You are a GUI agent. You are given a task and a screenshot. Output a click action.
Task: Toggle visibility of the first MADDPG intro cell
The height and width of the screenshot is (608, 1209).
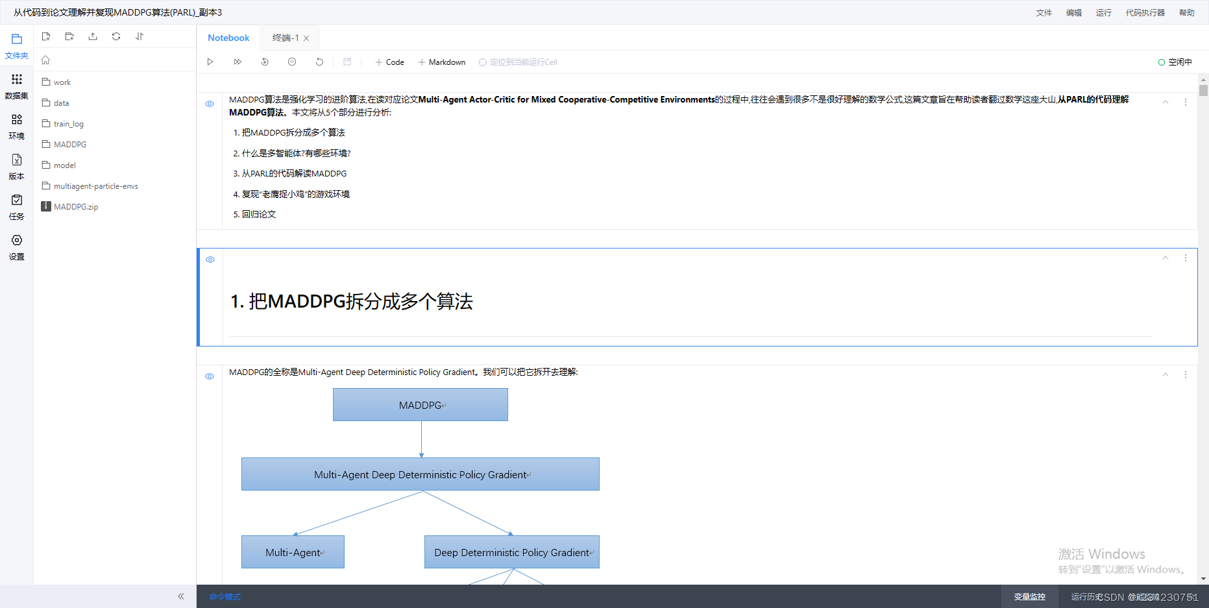209,104
